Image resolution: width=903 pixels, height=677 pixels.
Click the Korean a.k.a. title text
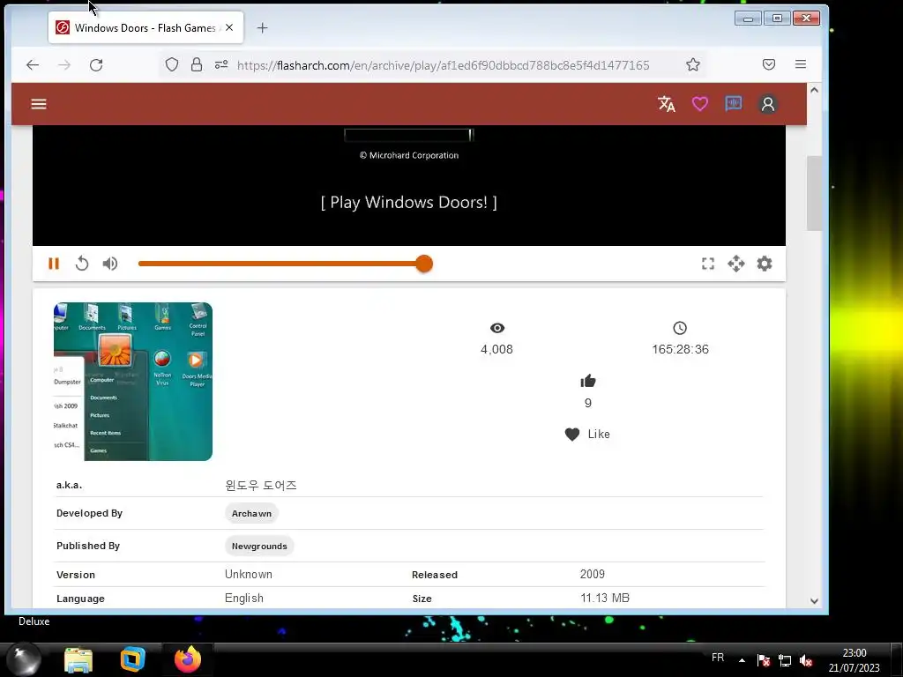(261, 486)
